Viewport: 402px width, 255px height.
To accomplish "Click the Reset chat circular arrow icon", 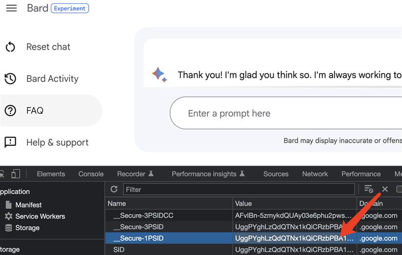I will (10, 47).
